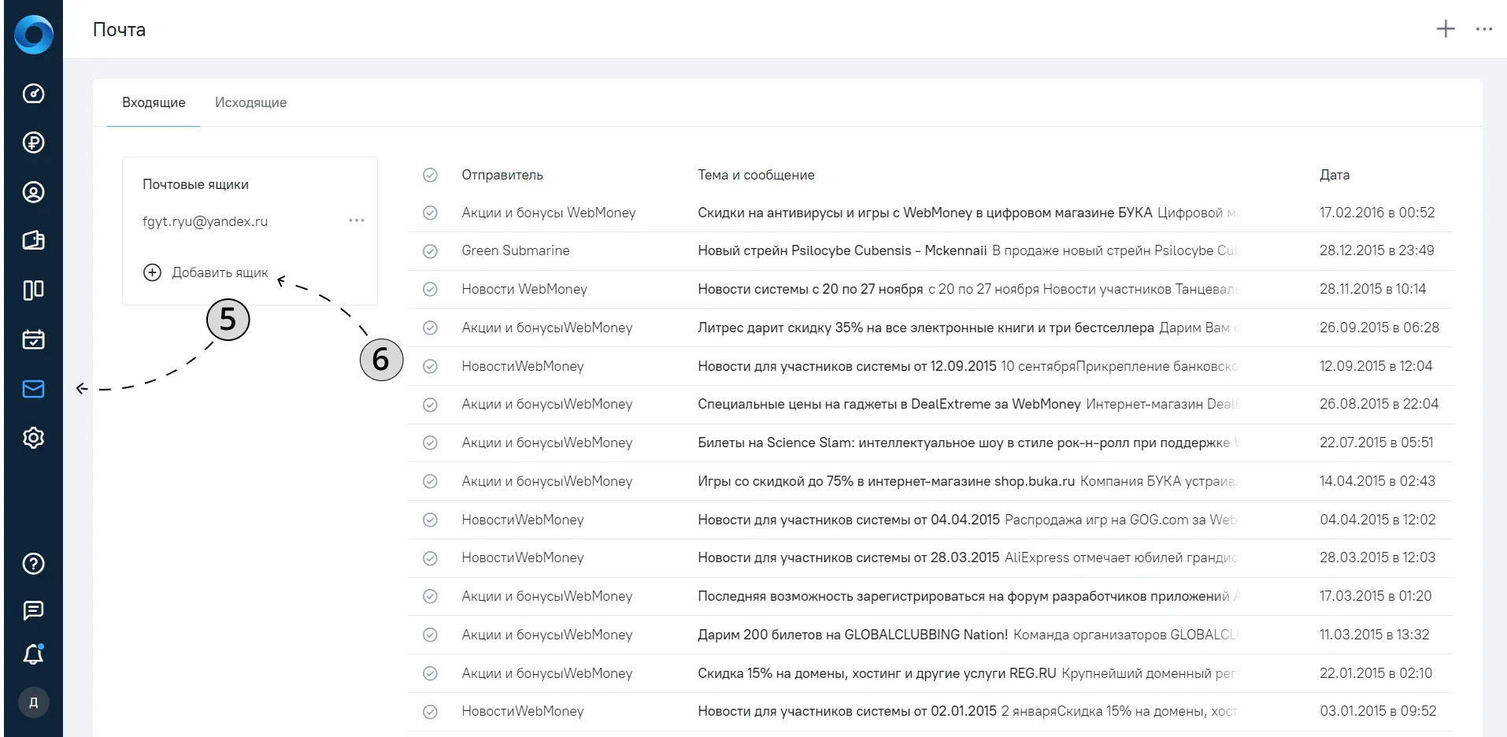Open the user profile icon in sidebar

pos(33,192)
